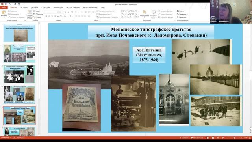252x142 pixels.
Task: Open the Section (Раздел) dropdown
Action: point(37,17)
